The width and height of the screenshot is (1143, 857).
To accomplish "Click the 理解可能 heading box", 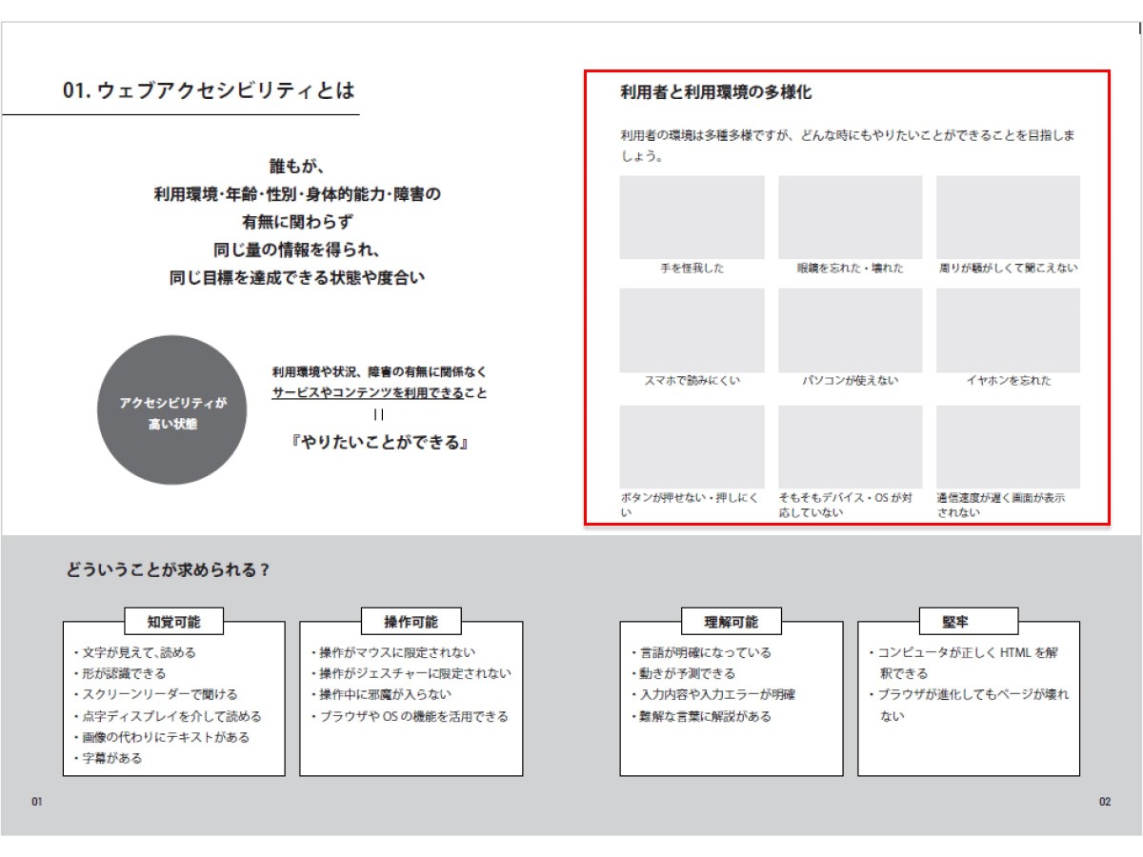I will point(731,622).
